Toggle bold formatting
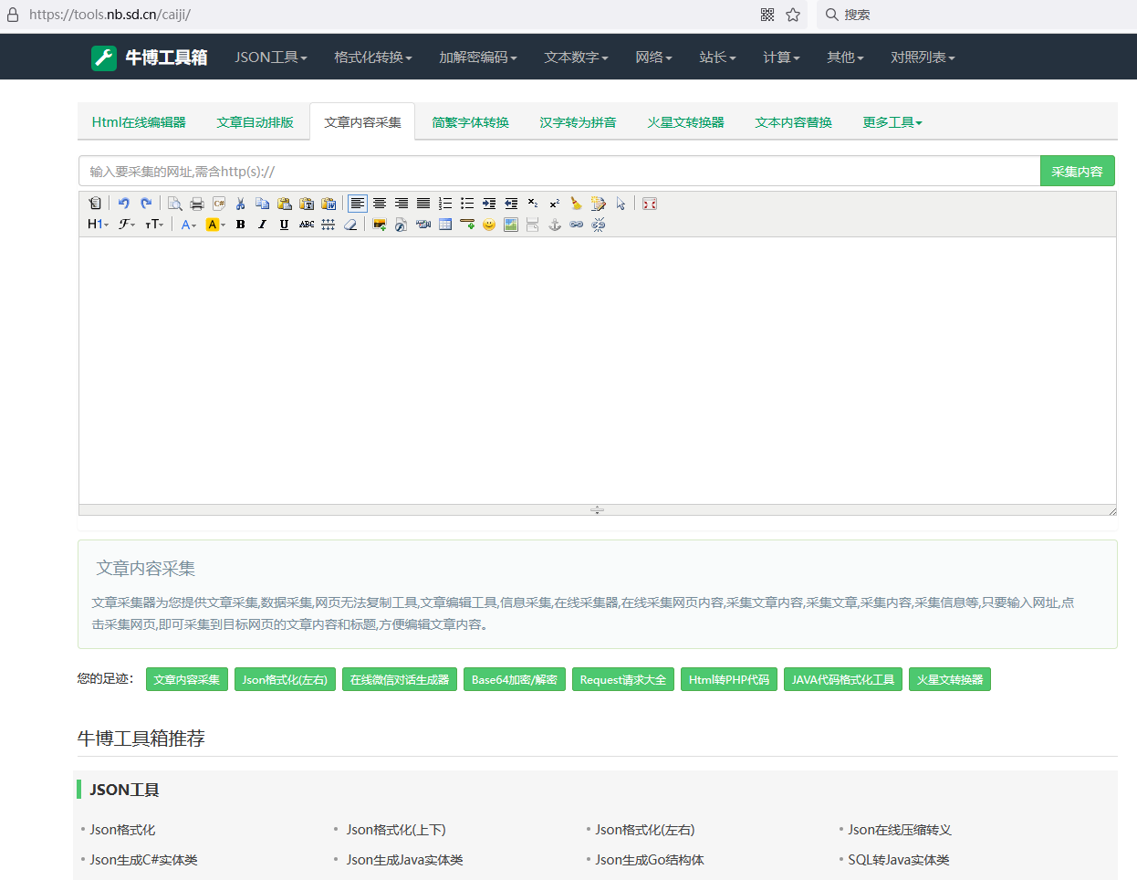The image size is (1137, 880). coord(240,225)
